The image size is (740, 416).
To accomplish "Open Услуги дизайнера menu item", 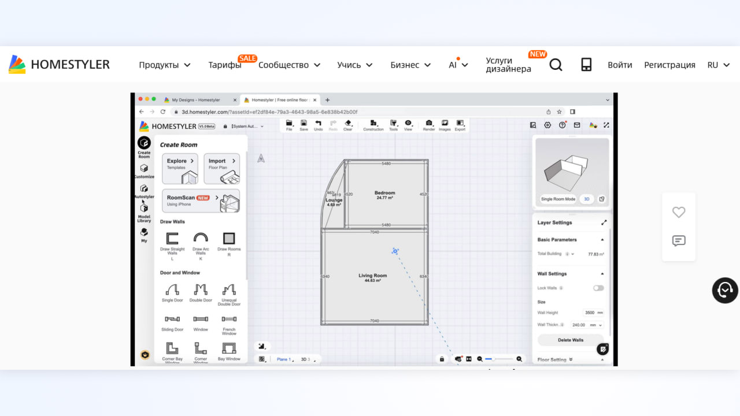I will (508, 65).
